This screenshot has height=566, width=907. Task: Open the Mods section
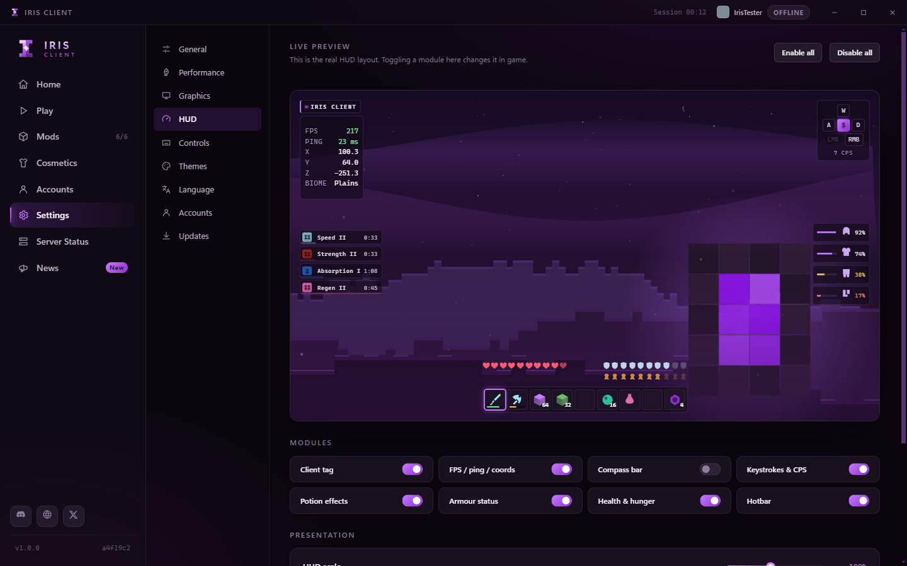click(x=72, y=136)
